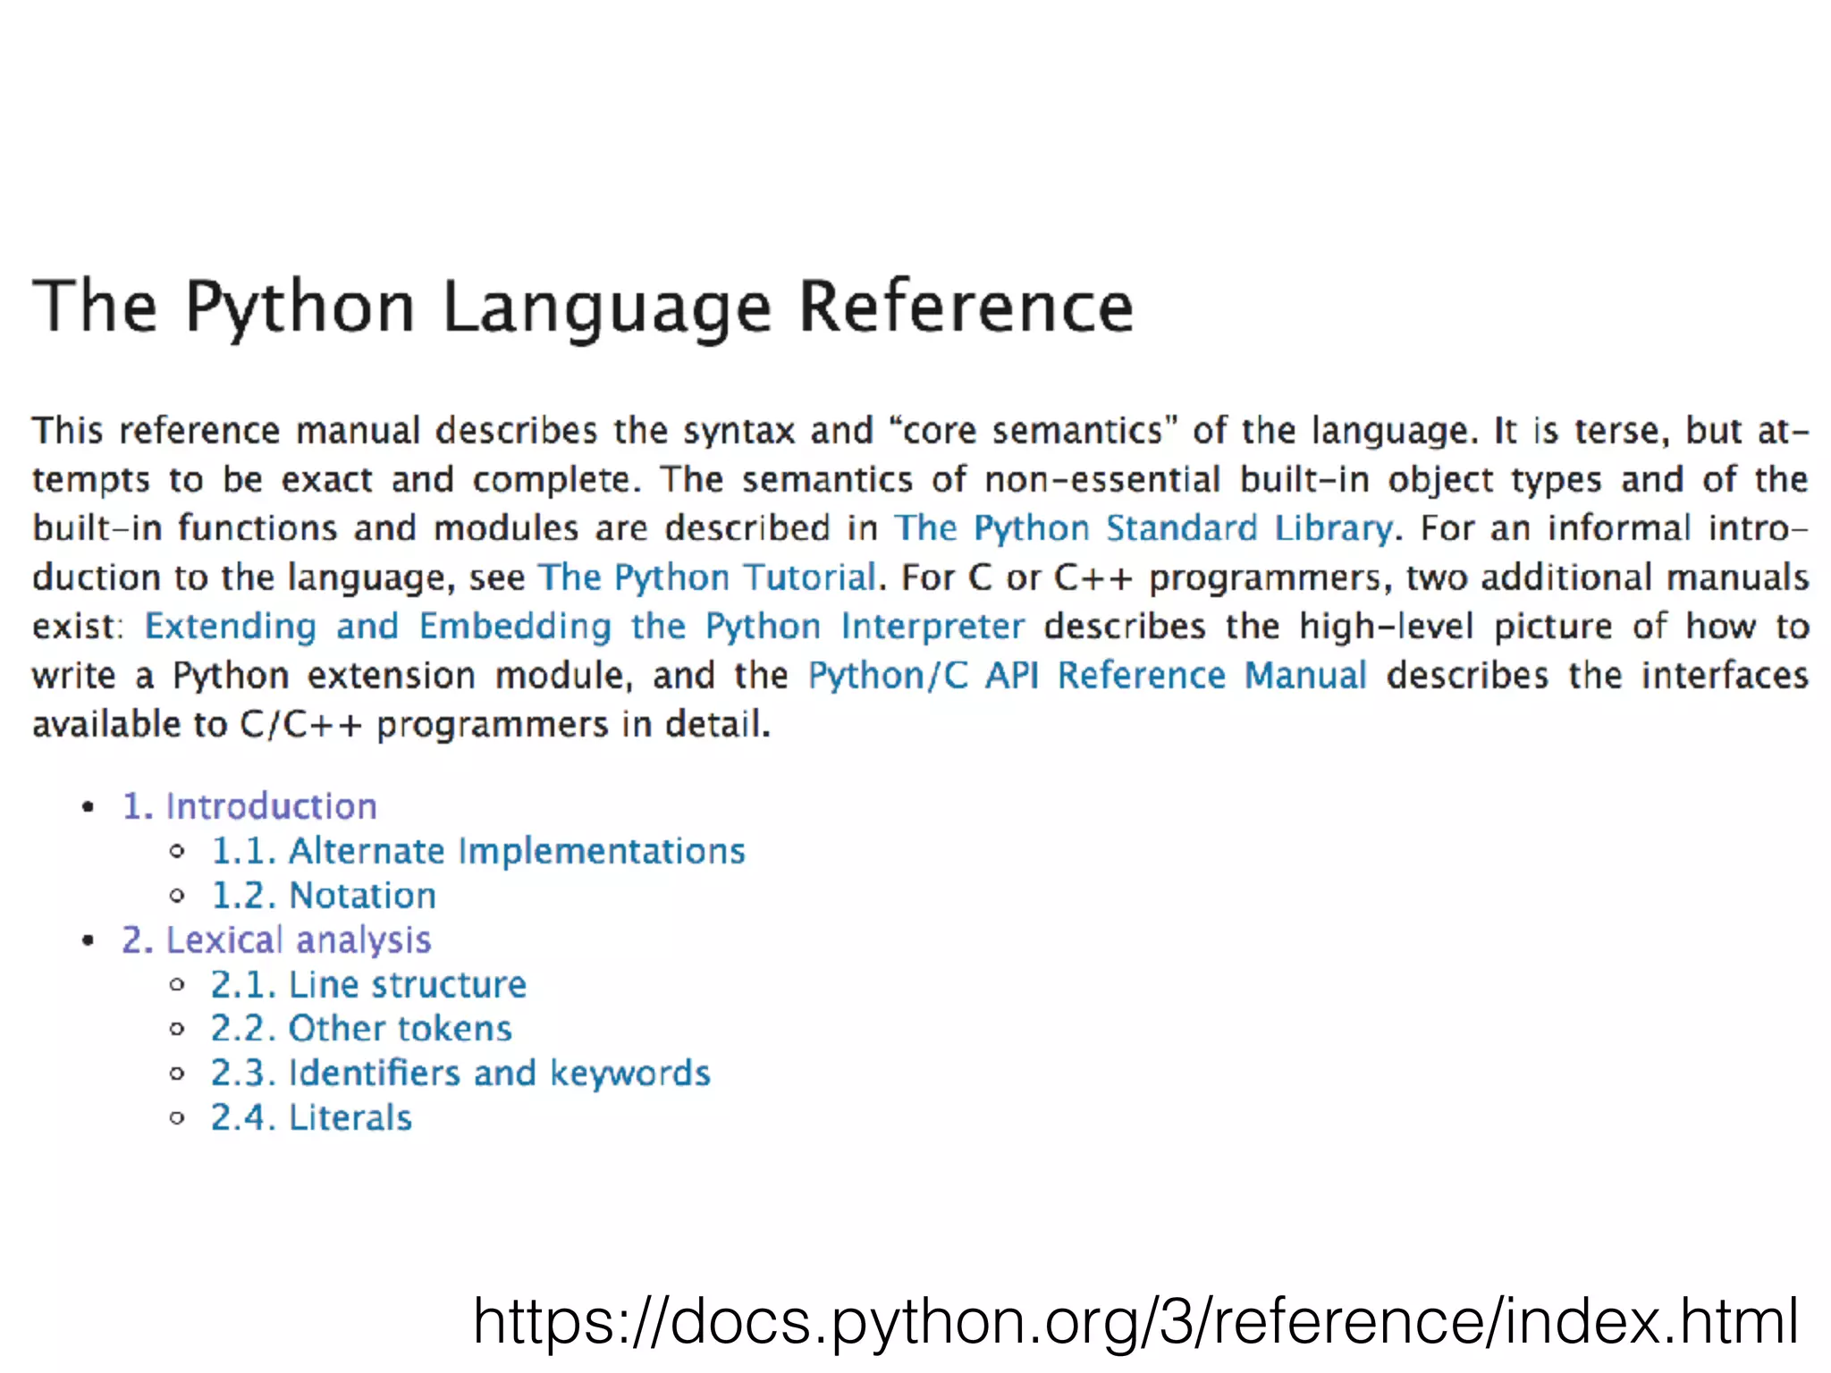The width and height of the screenshot is (1831, 1373).
Task: Click the solid bullet beside Introduction
Action: (x=88, y=808)
